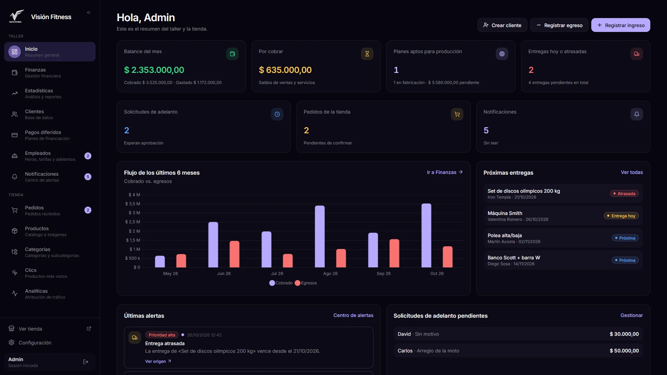Click the Notificaciones bell icon in sidebar
Viewport: 667px width, 375px height.
click(15, 177)
